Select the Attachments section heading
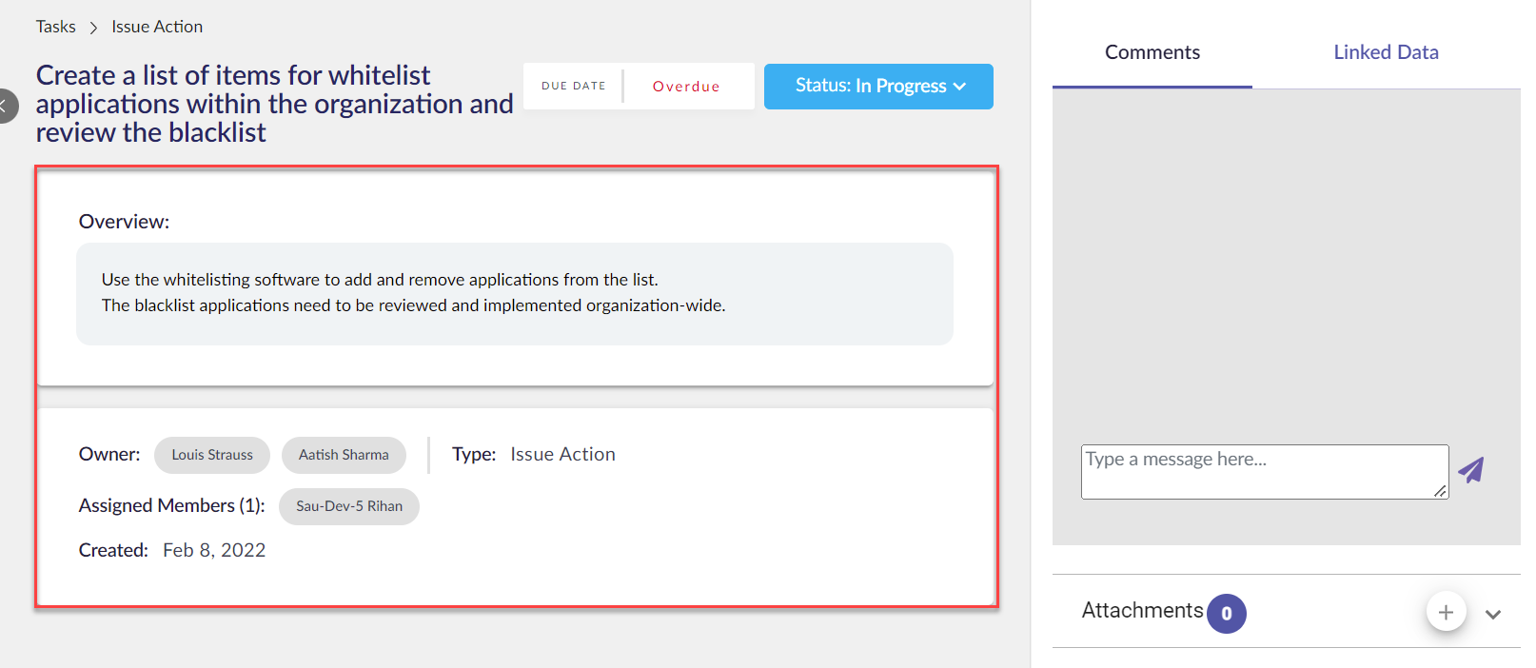 pos(1142,611)
